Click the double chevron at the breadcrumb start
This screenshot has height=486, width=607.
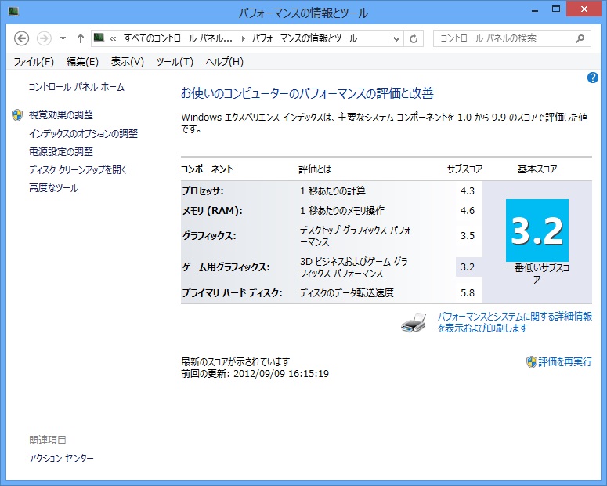[x=113, y=38]
